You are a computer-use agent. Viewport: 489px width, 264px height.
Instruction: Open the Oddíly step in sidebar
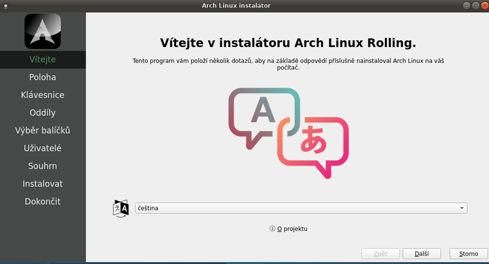coord(42,113)
